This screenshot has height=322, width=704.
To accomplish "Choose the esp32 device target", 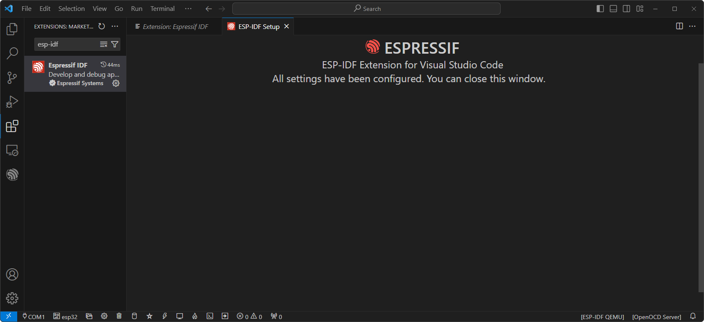I will (x=65, y=317).
